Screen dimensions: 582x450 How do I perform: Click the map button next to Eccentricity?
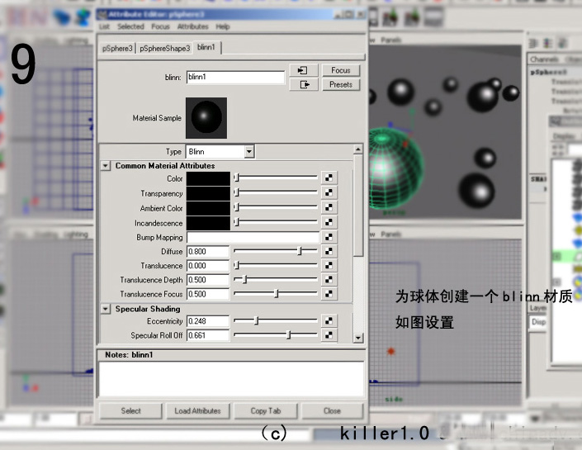pyautogui.click(x=329, y=321)
